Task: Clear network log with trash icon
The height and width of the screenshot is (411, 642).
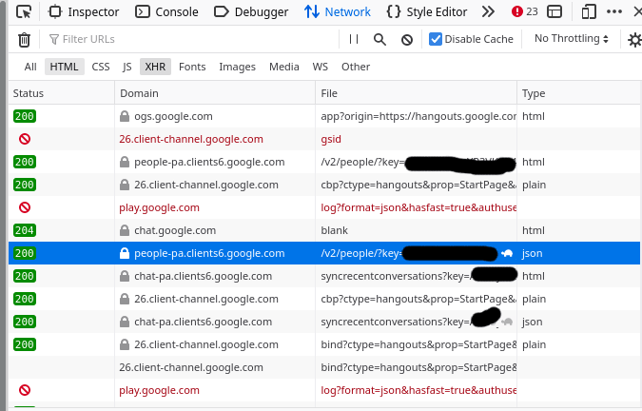Action: pyautogui.click(x=24, y=39)
